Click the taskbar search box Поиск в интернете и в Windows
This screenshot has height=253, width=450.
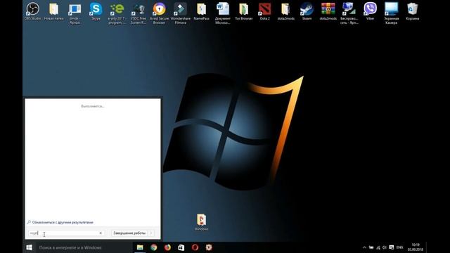tap(84, 247)
